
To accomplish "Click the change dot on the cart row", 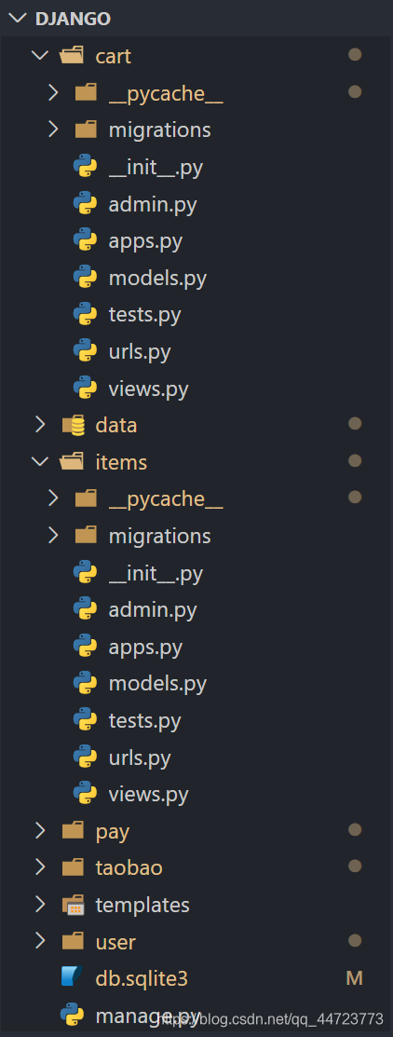I will [355, 55].
